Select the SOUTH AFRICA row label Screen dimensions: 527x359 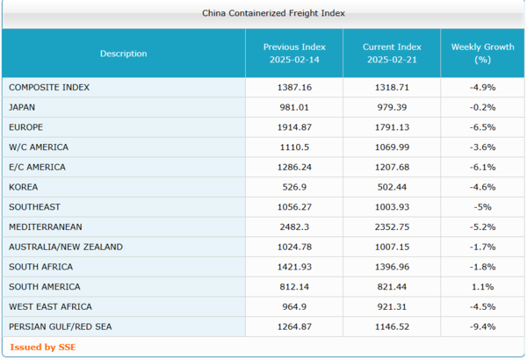coord(40,267)
